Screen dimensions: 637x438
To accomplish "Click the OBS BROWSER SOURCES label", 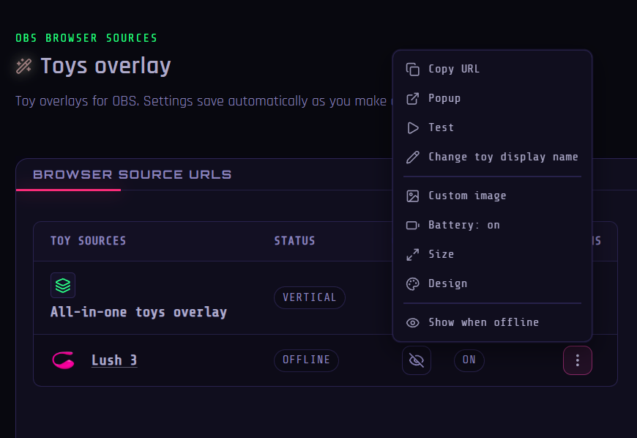I will click(x=86, y=38).
